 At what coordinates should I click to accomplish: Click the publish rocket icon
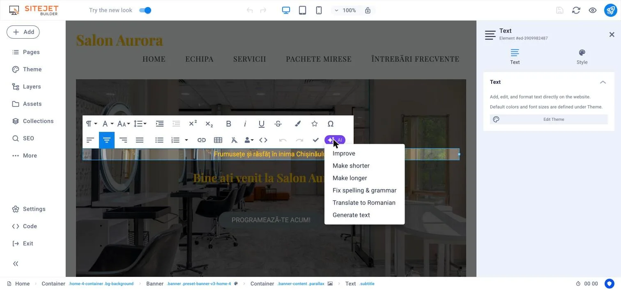[x=611, y=10]
